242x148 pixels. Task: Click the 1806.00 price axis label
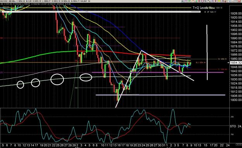(236, 96)
